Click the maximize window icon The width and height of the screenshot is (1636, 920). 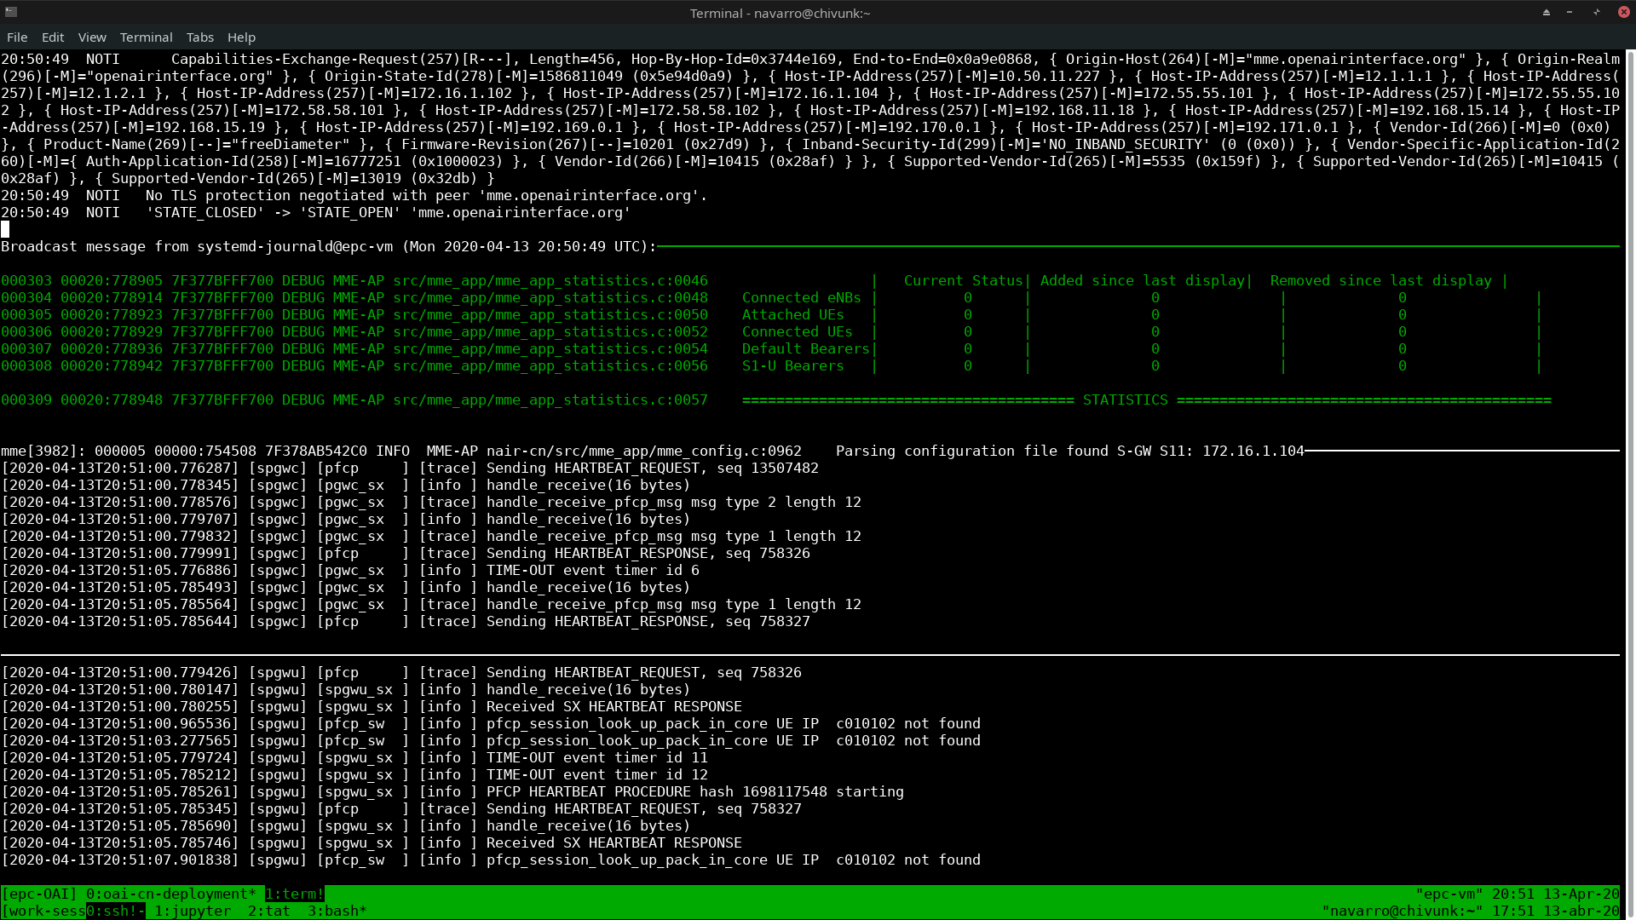[1597, 12]
